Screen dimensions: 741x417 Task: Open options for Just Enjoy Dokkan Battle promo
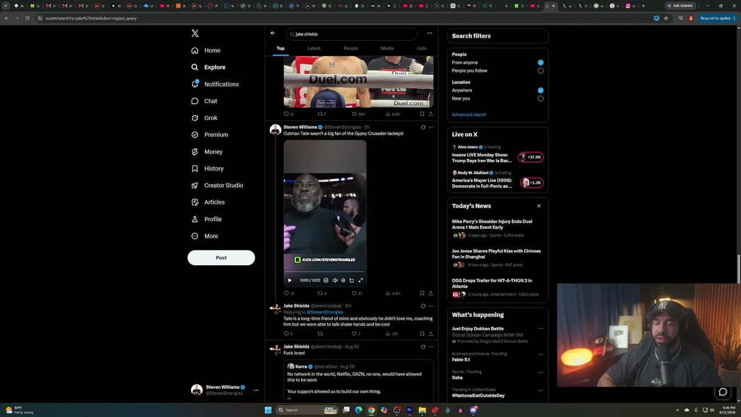(541, 328)
